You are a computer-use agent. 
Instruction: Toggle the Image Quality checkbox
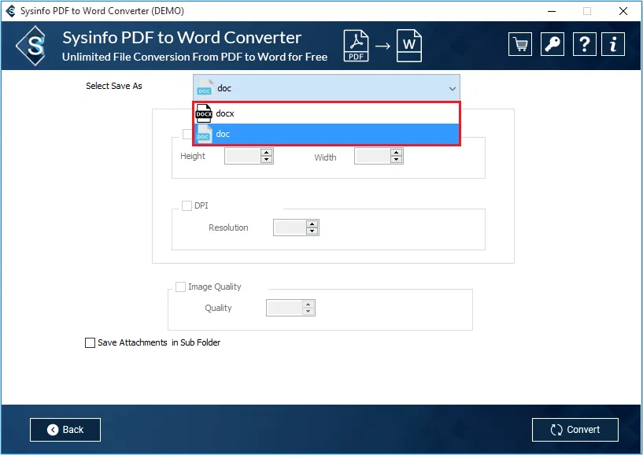click(x=181, y=287)
